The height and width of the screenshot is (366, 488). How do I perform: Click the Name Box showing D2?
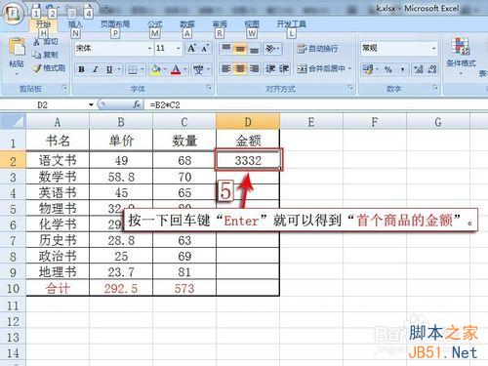point(48,105)
